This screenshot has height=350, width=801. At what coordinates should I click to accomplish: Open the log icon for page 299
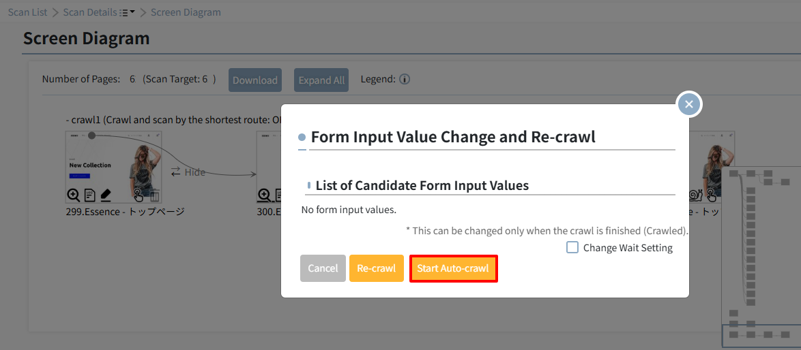click(89, 195)
